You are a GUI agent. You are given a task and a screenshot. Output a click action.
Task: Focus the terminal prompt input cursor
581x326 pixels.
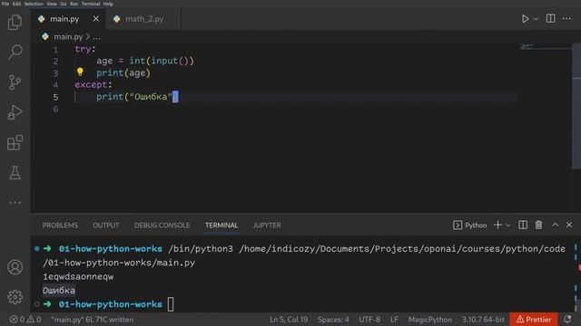(x=171, y=304)
